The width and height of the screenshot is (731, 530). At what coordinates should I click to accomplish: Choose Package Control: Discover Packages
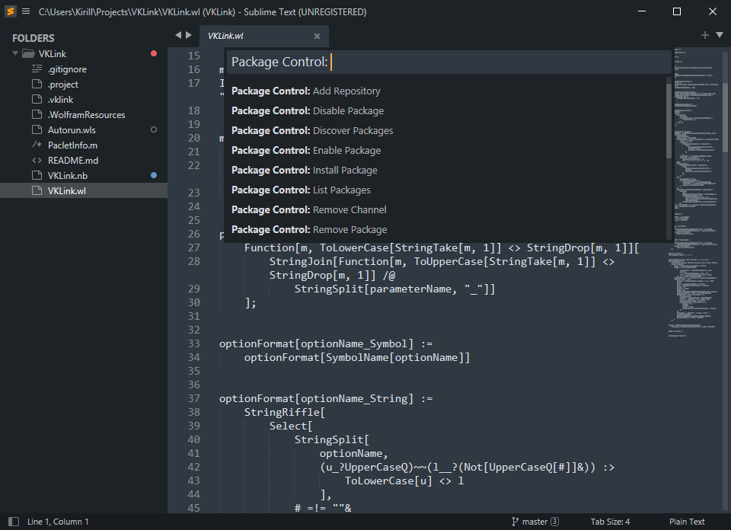click(x=446, y=130)
